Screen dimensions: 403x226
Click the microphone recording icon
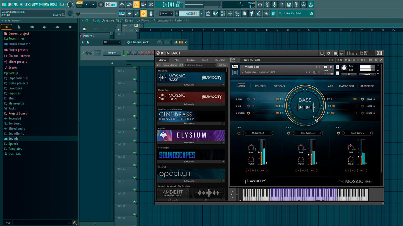(x=274, y=4)
